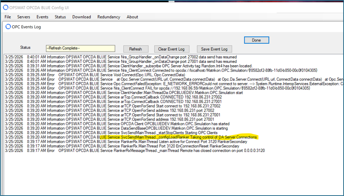Open the Events menu

[x=42, y=17]
